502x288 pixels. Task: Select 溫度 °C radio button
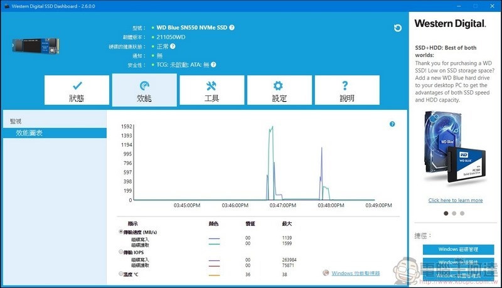pos(121,274)
